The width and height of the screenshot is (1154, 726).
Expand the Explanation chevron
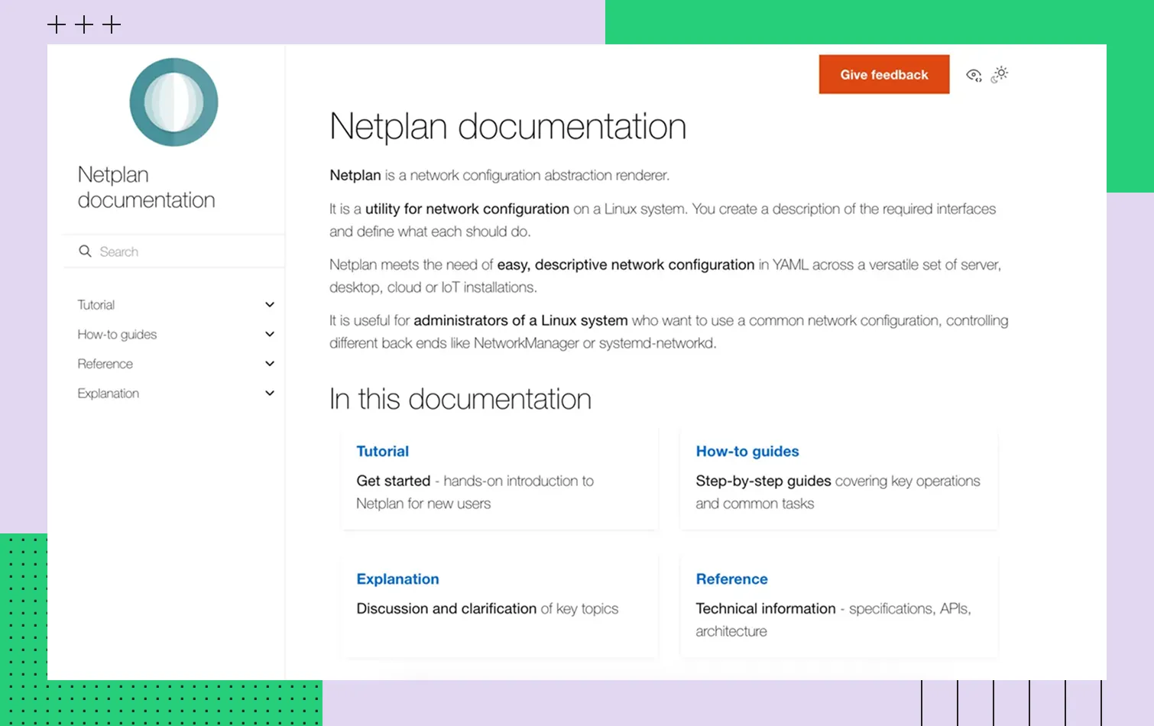269,393
